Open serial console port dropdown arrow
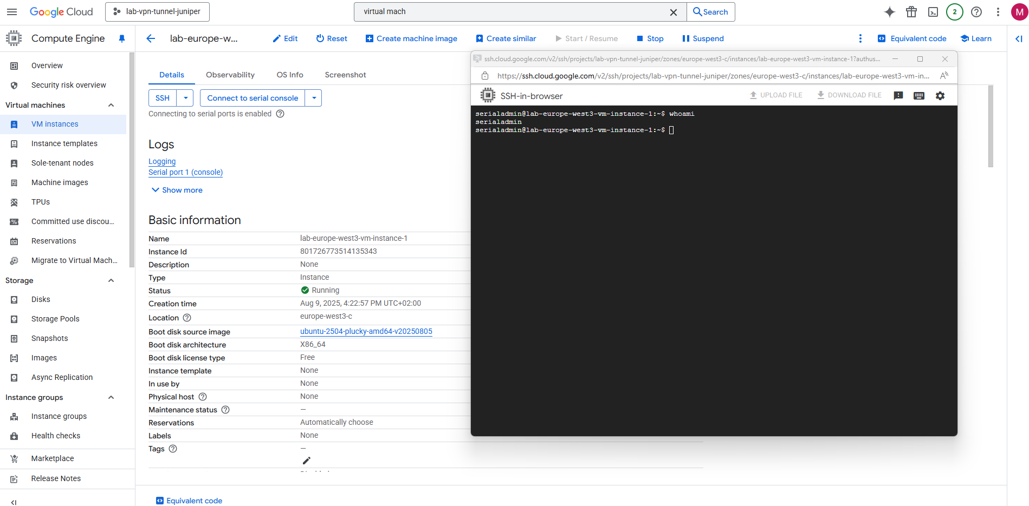The width and height of the screenshot is (1029, 506). [314, 98]
